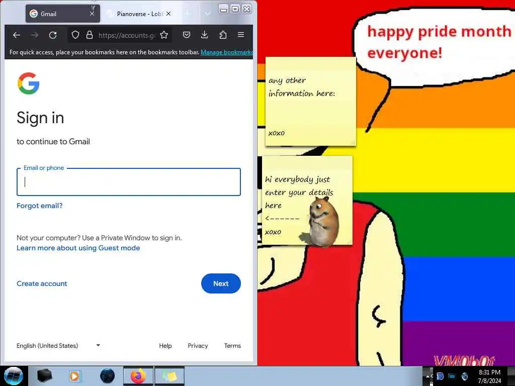Open the Windows Start orb
The image size is (515, 386).
14,376
